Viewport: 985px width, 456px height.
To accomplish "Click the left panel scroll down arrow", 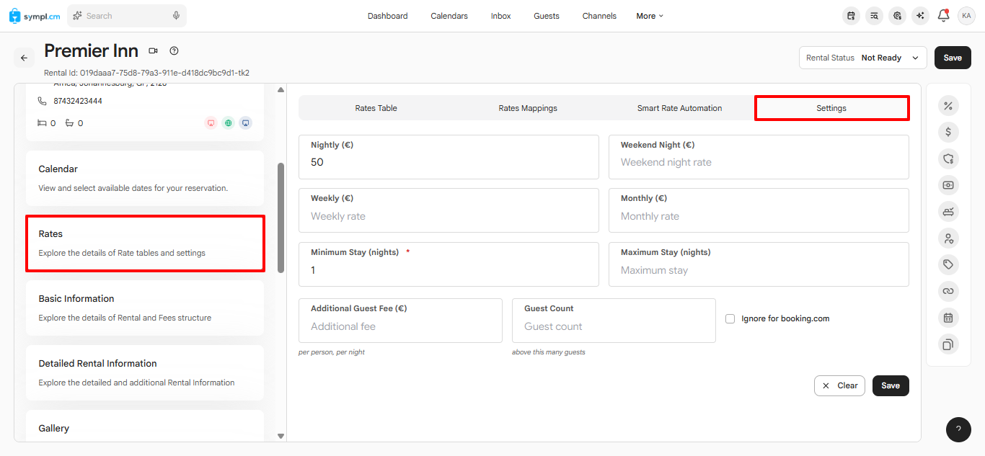I will (281, 436).
